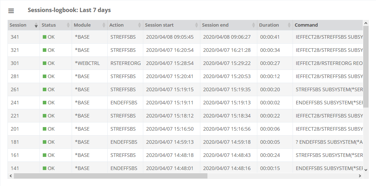This screenshot has width=376, height=186.
Task: Click sort arrows on Module column
Action: click(x=104, y=25)
